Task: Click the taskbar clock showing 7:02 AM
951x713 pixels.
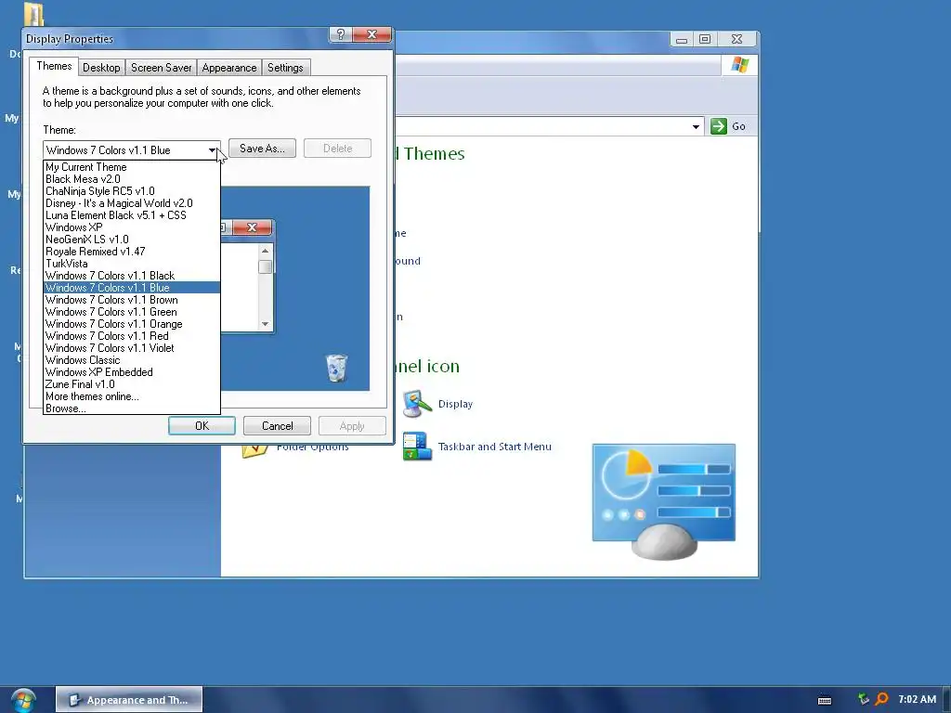Action: (917, 699)
